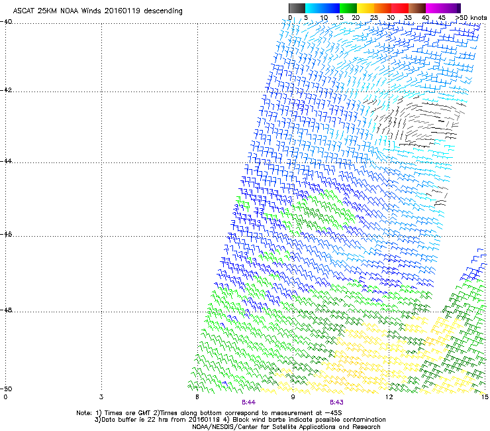Click the '-46' latitude axis label

[x=6, y=234]
